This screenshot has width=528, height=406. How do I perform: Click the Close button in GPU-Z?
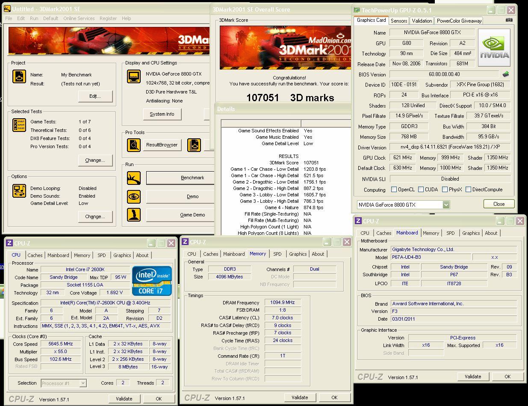(x=499, y=204)
